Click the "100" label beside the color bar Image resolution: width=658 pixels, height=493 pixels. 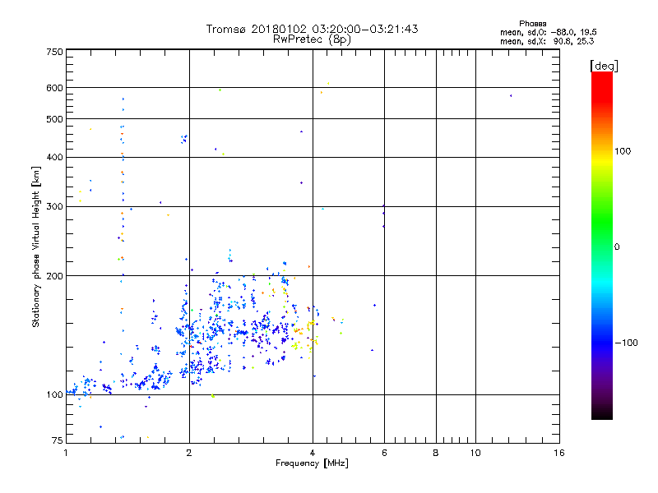[623, 151]
